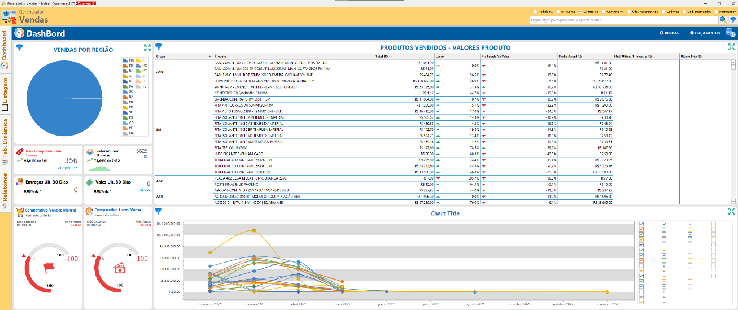The width and height of the screenshot is (738, 310).
Task: Expand the Chart Title panel to fullscreen
Action: tap(732, 212)
